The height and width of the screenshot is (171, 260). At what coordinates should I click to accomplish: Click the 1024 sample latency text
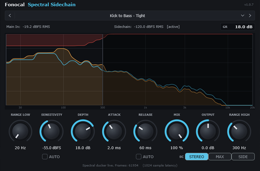pyautogui.click(x=160, y=165)
